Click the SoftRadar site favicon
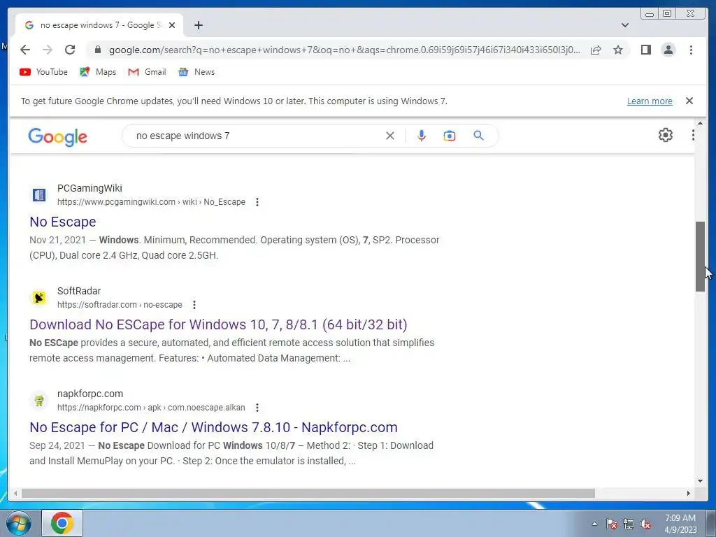The height and width of the screenshot is (537, 716). (x=39, y=298)
